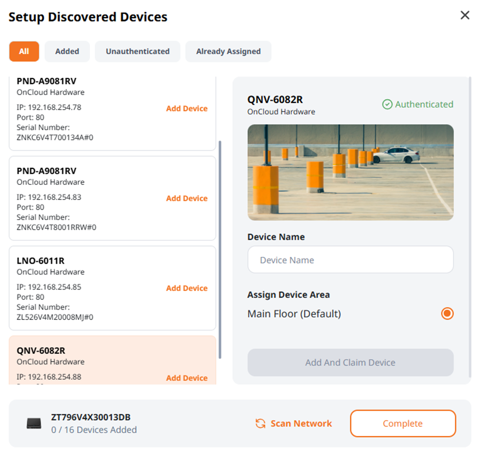The height and width of the screenshot is (453, 477).
Task: Focus the Device Name input field
Action: click(350, 260)
